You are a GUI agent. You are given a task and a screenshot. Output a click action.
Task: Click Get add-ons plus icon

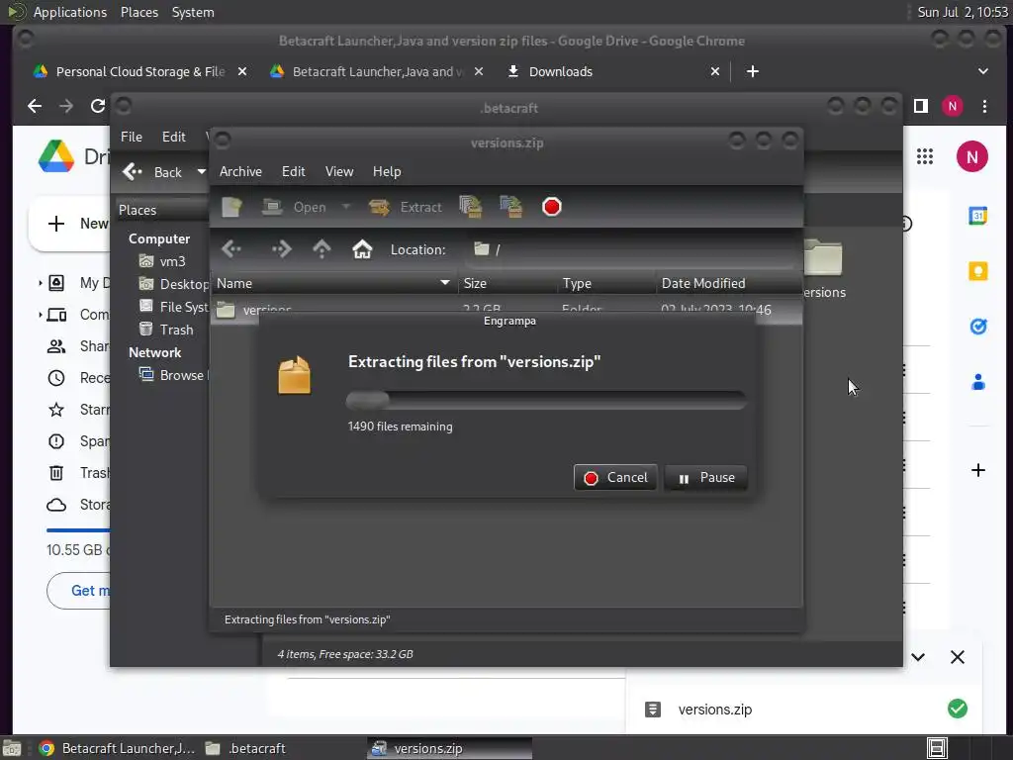pyautogui.click(x=978, y=470)
